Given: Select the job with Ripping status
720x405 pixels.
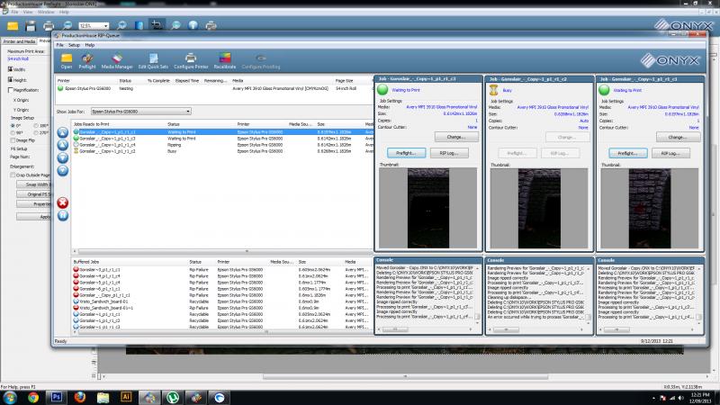Looking at the screenshot, I should coord(223,145).
